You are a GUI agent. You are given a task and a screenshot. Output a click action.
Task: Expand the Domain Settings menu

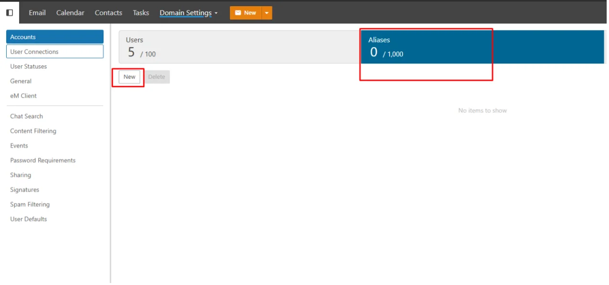188,13
